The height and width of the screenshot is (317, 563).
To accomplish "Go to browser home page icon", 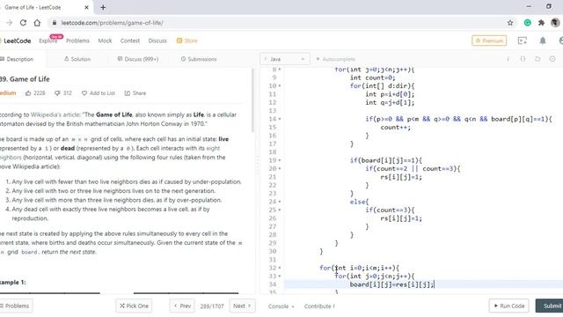I will coord(37,23).
